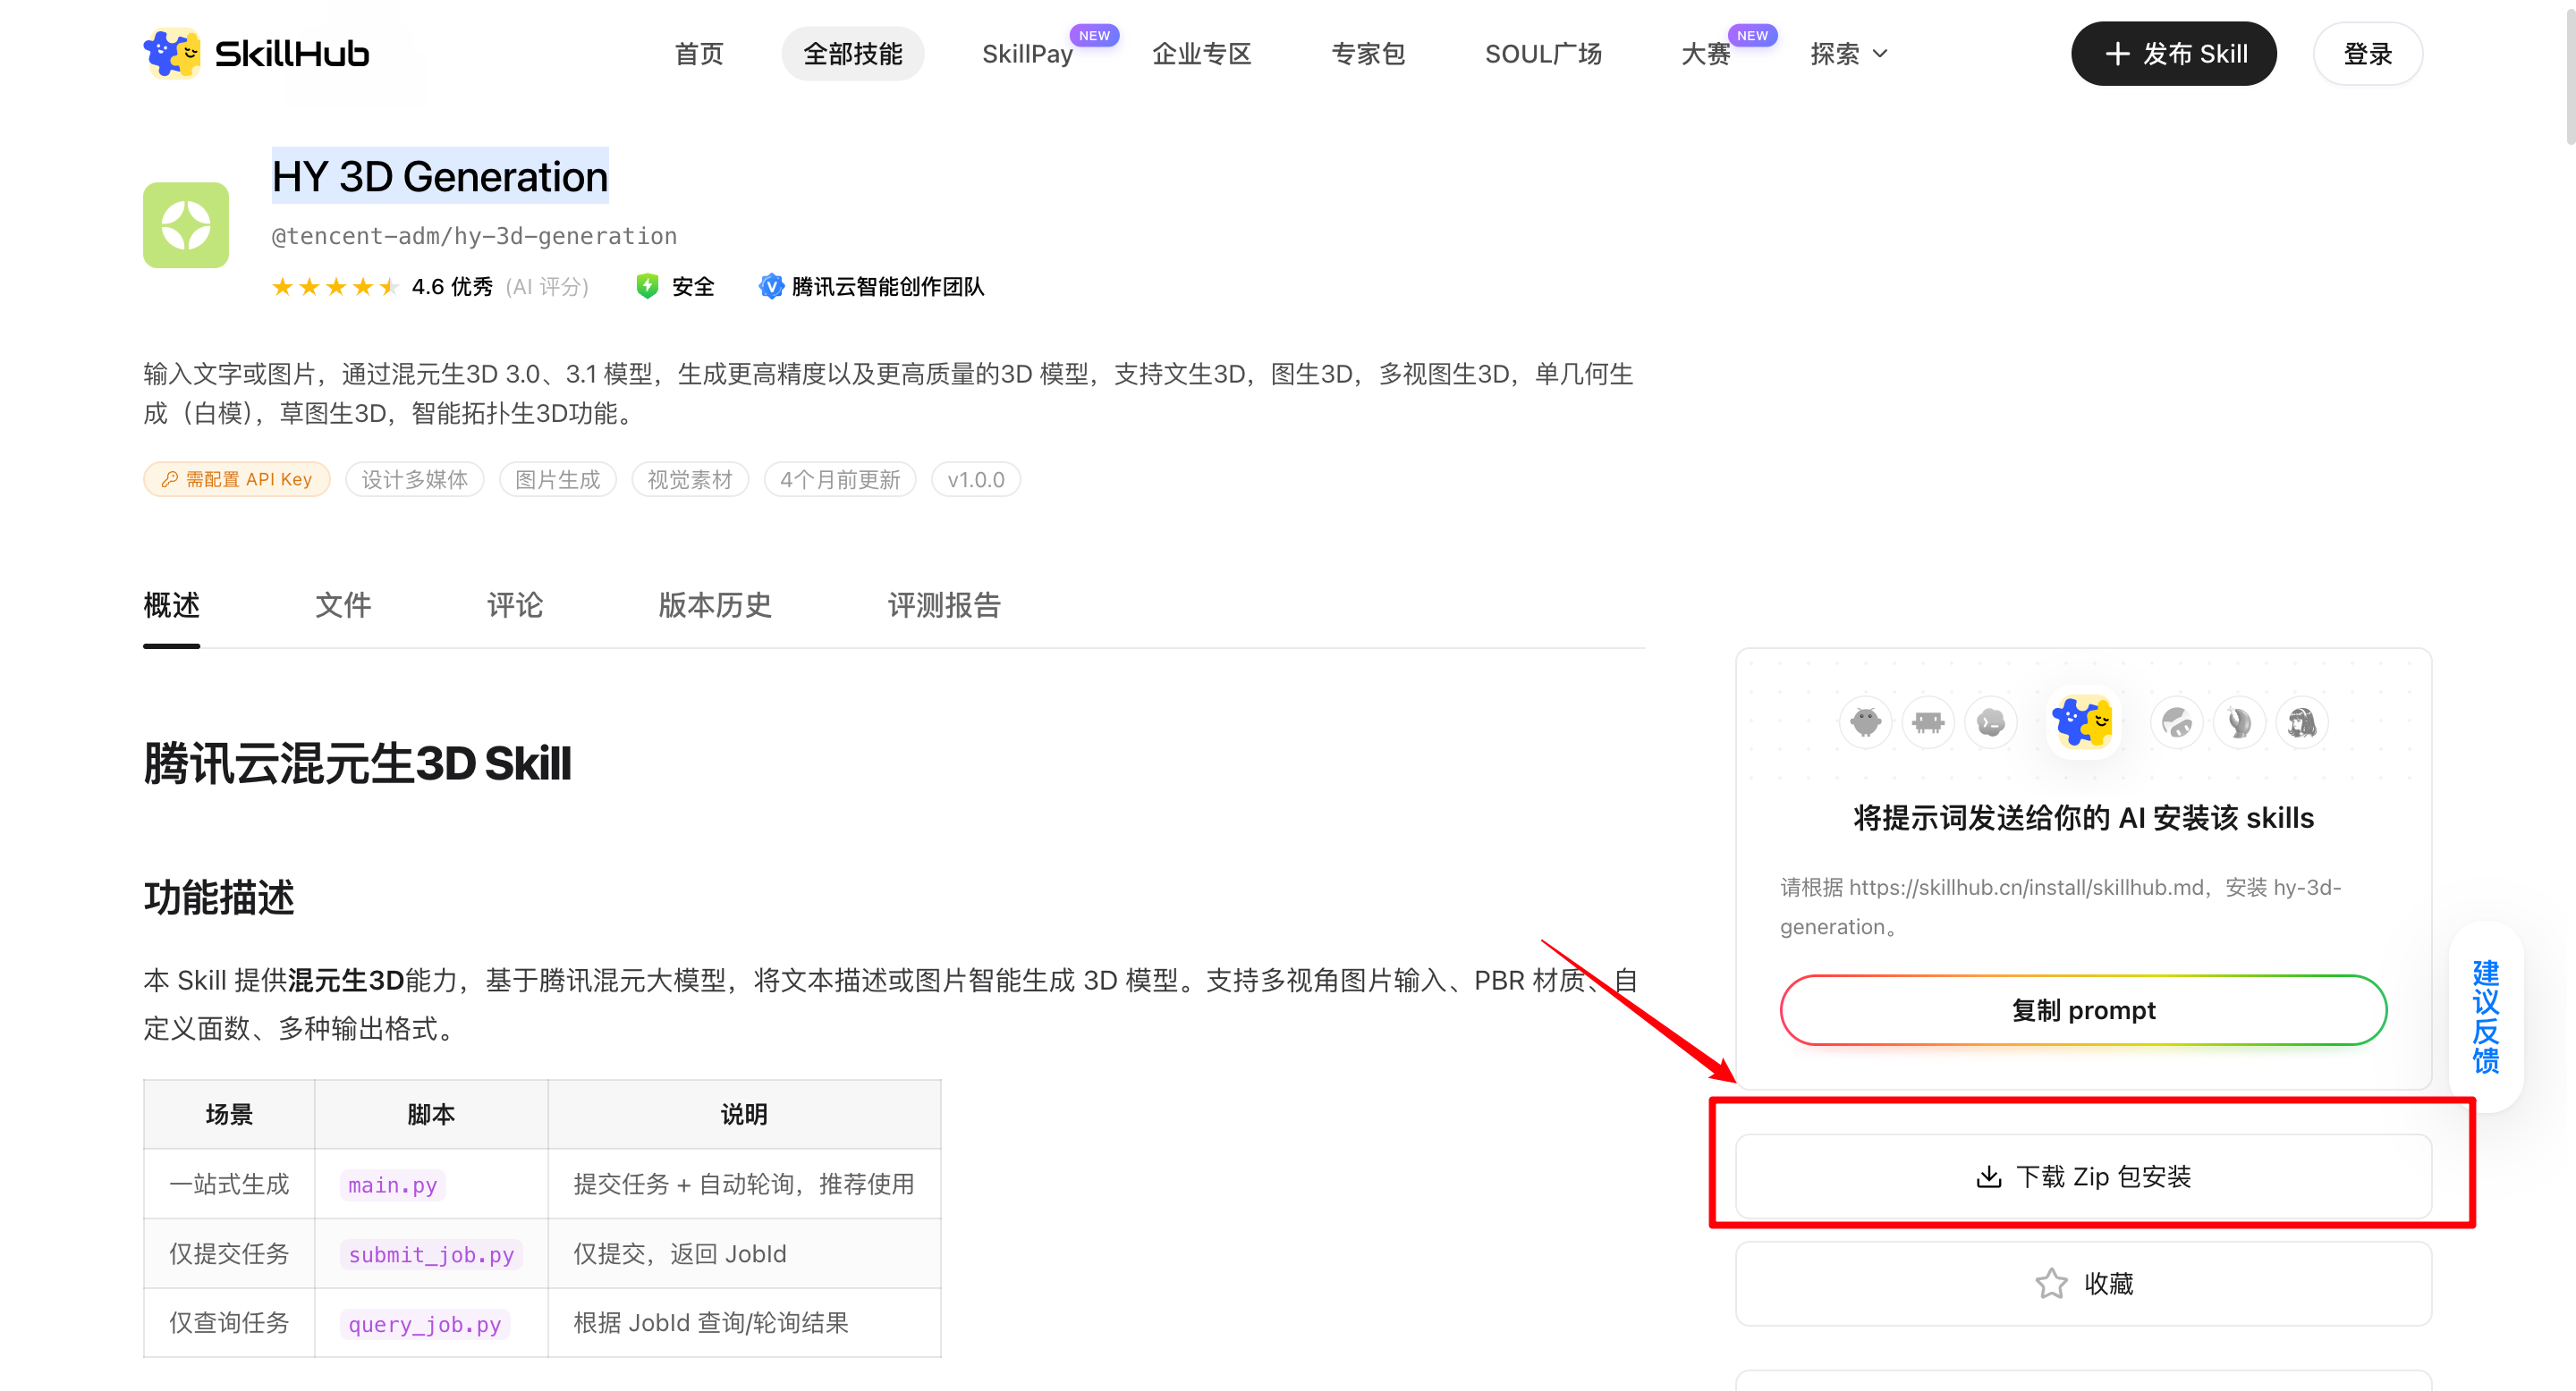
Task: Click the 腾讯云智能创作团队 author link
Action: 887,287
